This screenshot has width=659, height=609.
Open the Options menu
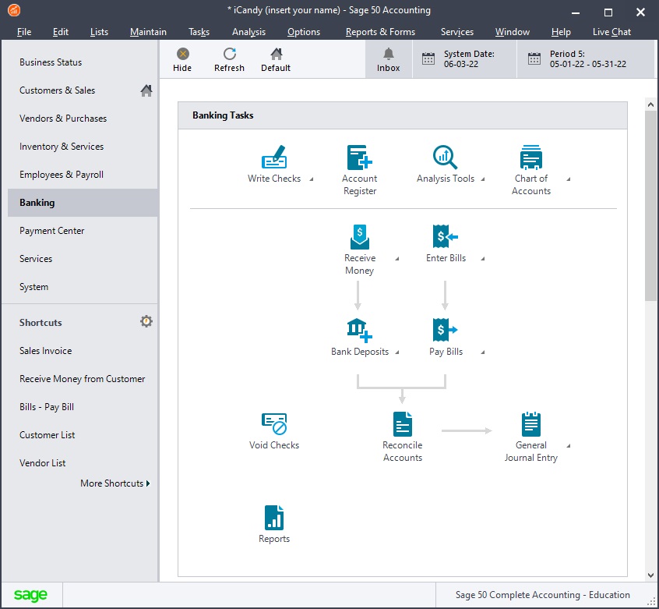click(304, 32)
